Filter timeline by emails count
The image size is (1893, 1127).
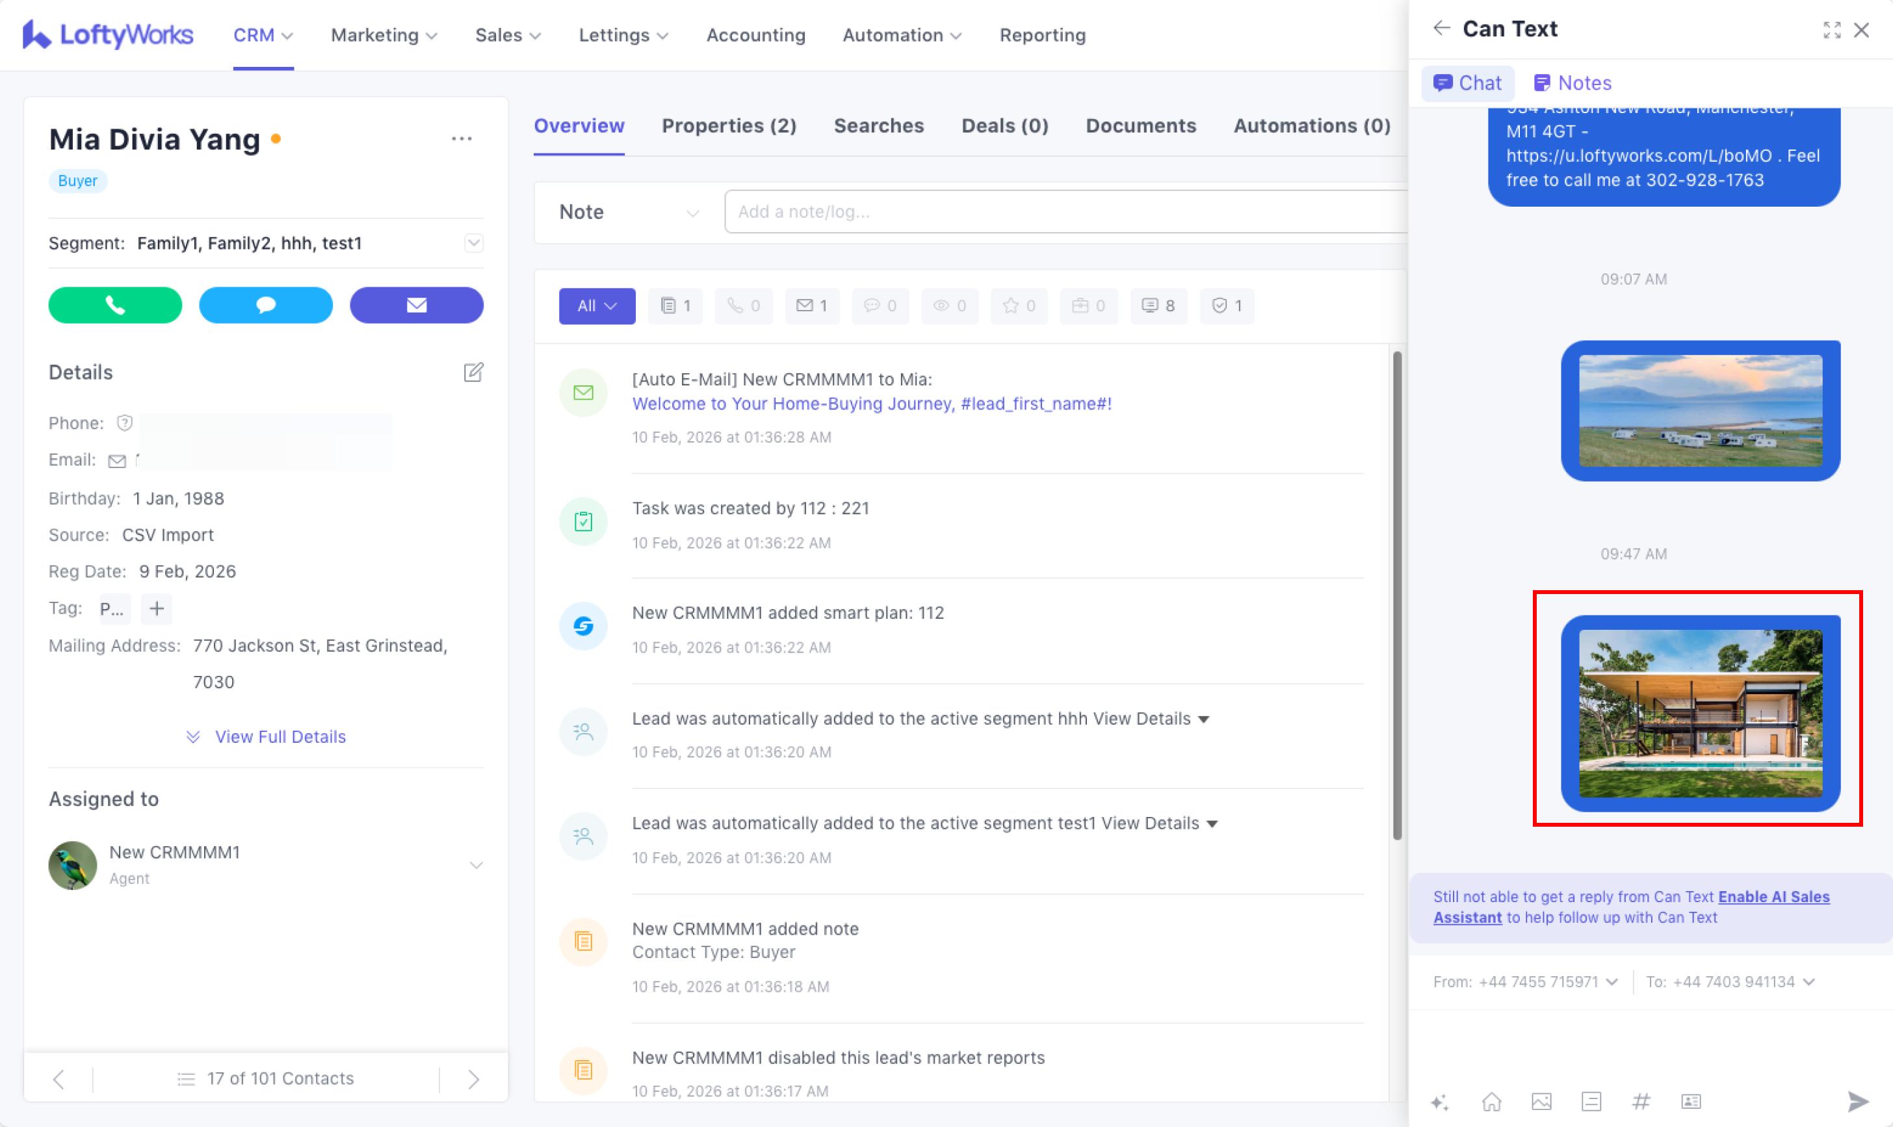pos(812,306)
